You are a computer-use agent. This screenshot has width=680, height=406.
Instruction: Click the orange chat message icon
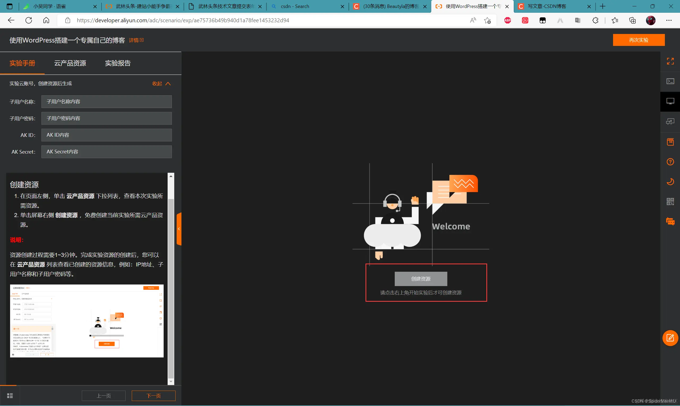click(670, 221)
